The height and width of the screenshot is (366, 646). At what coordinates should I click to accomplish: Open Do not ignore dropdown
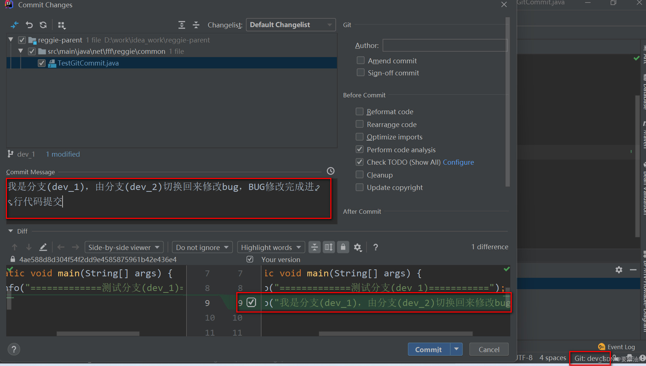202,247
